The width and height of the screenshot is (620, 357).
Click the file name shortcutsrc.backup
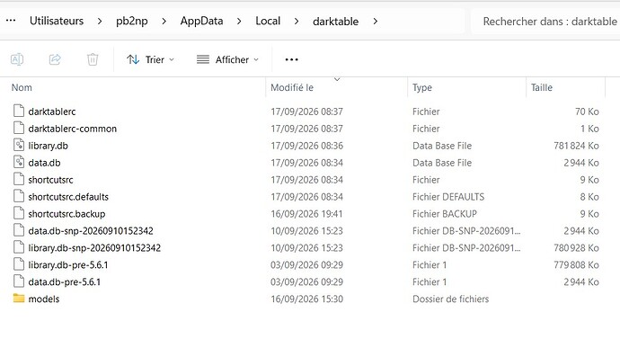click(66, 214)
